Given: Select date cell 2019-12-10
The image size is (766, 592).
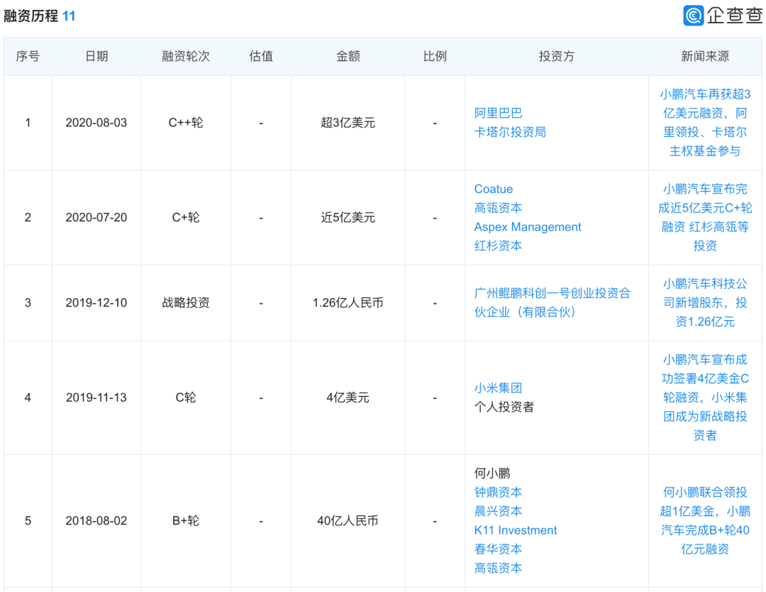Looking at the screenshot, I should (96, 302).
